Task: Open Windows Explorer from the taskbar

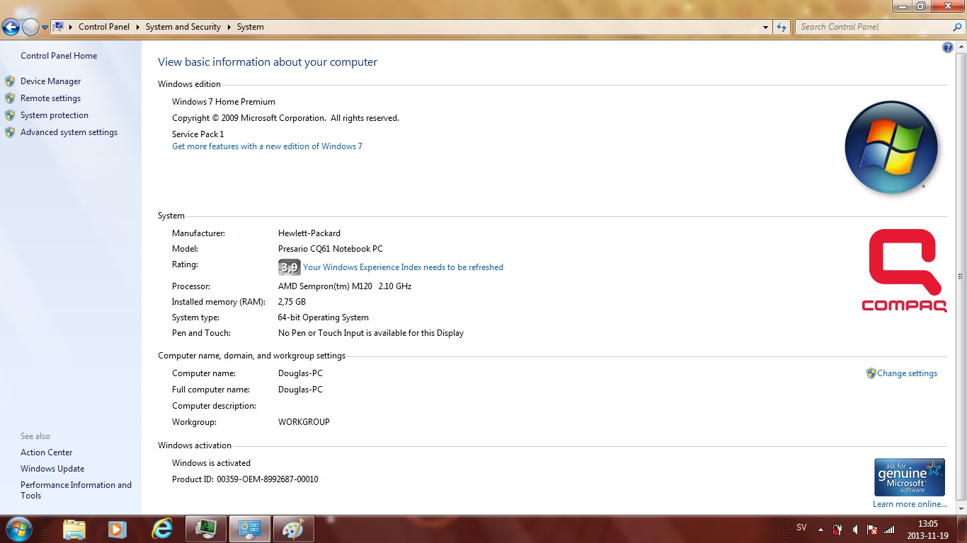Action: pyautogui.click(x=74, y=529)
